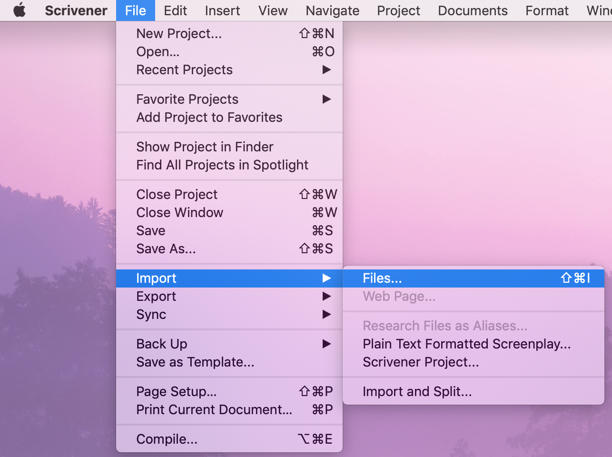This screenshot has height=457, width=612.
Task: Select Files... in the Import submenu
Action: pyautogui.click(x=474, y=278)
